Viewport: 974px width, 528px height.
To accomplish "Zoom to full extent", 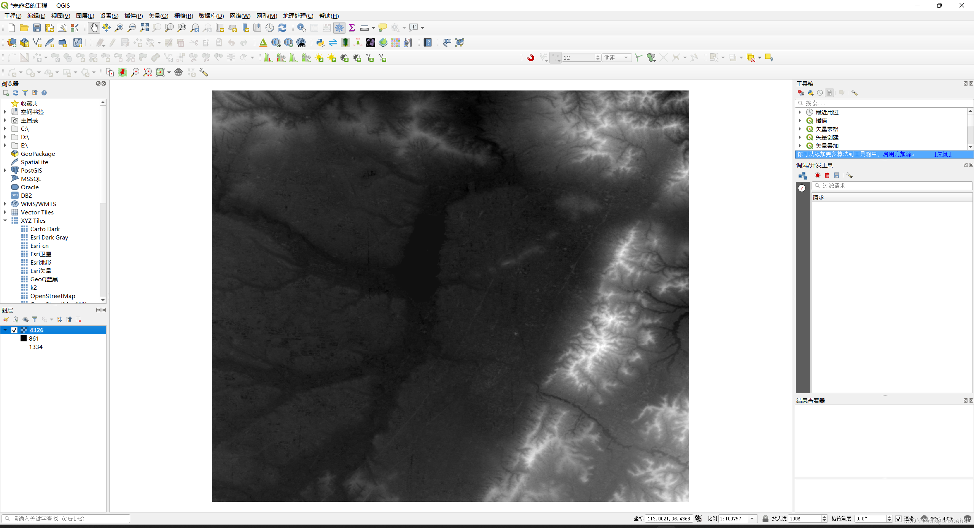I will 144,28.
